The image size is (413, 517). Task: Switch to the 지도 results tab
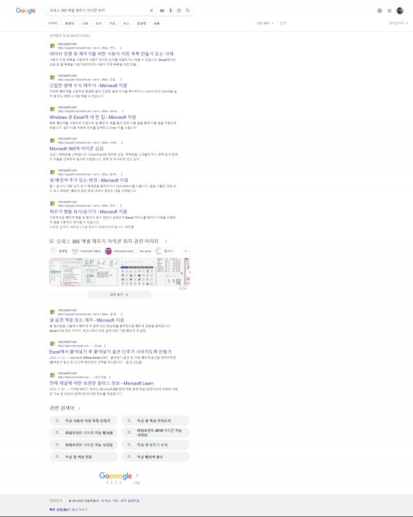112,23
